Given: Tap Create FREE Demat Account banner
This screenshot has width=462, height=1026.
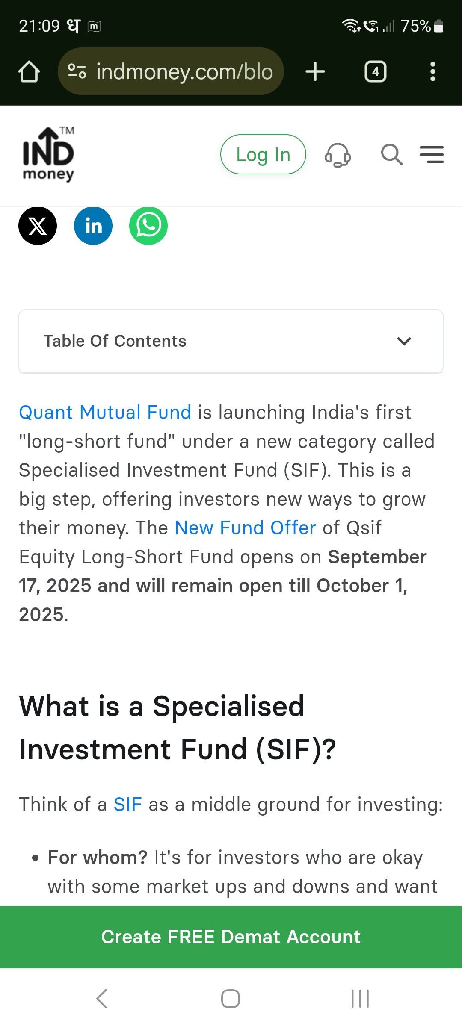Looking at the screenshot, I should pos(231,937).
